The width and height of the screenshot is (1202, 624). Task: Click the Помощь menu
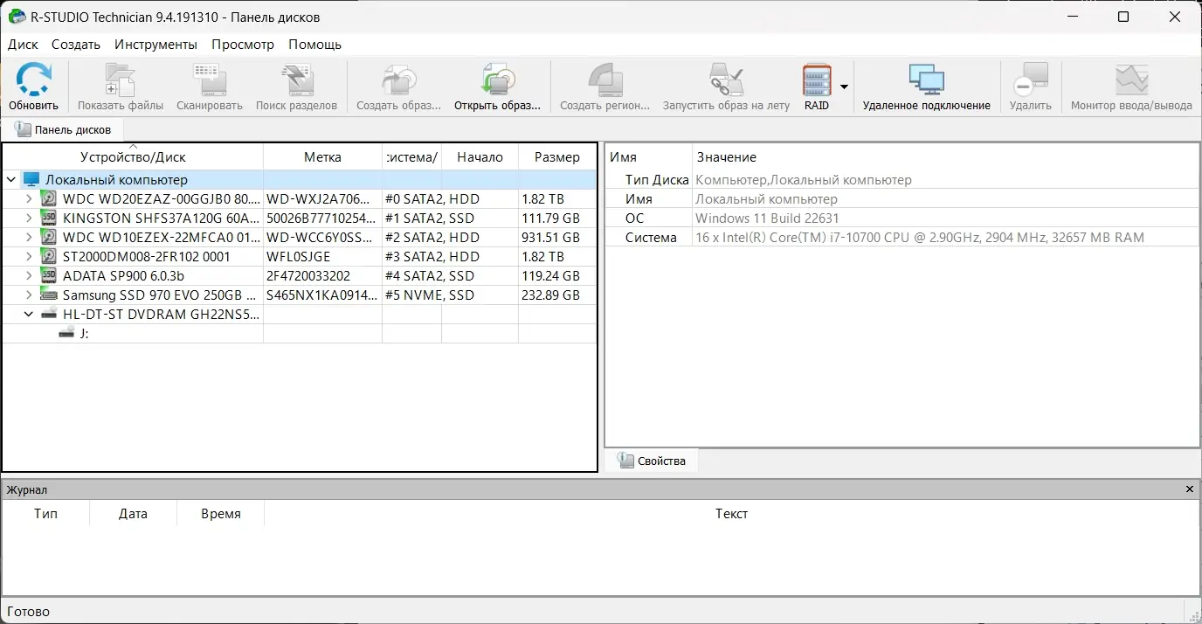click(x=315, y=44)
